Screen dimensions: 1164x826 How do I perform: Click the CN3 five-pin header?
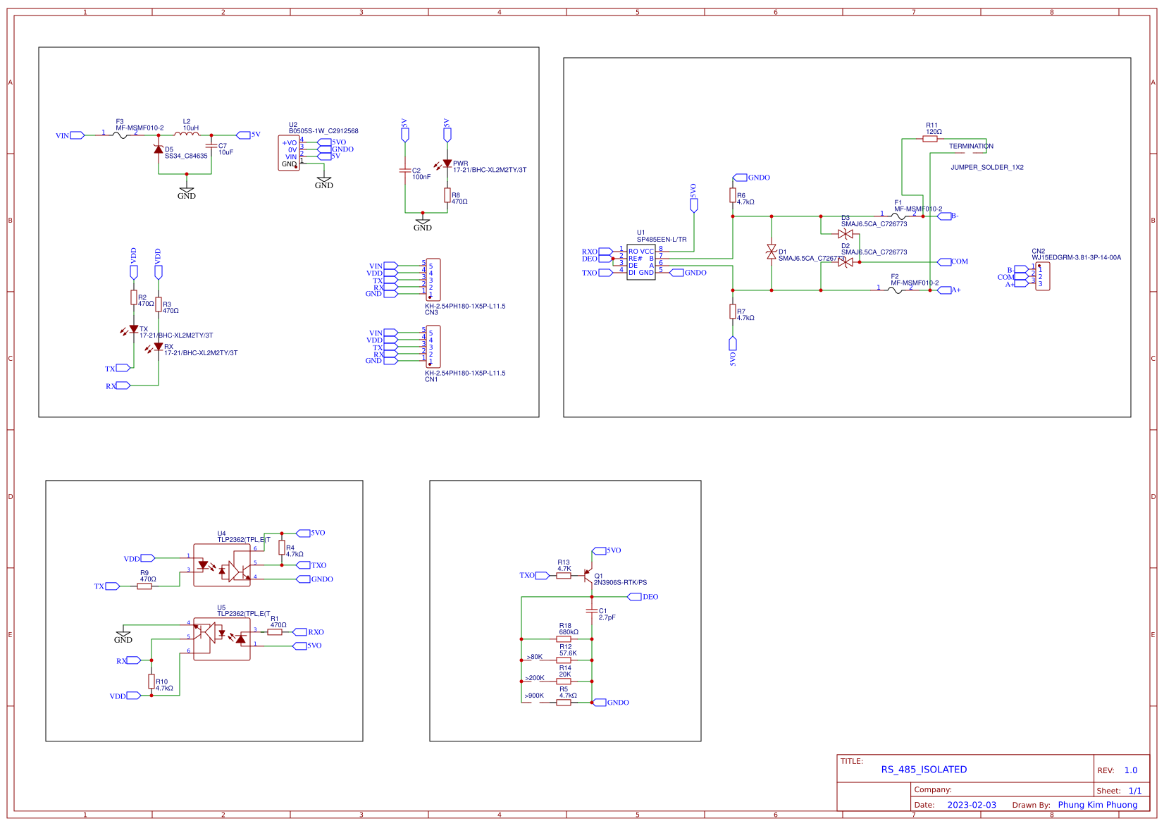[433, 280]
